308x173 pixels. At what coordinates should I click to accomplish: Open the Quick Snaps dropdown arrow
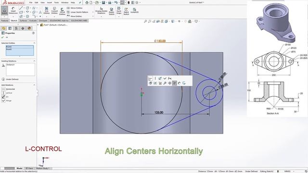pos(119,16)
